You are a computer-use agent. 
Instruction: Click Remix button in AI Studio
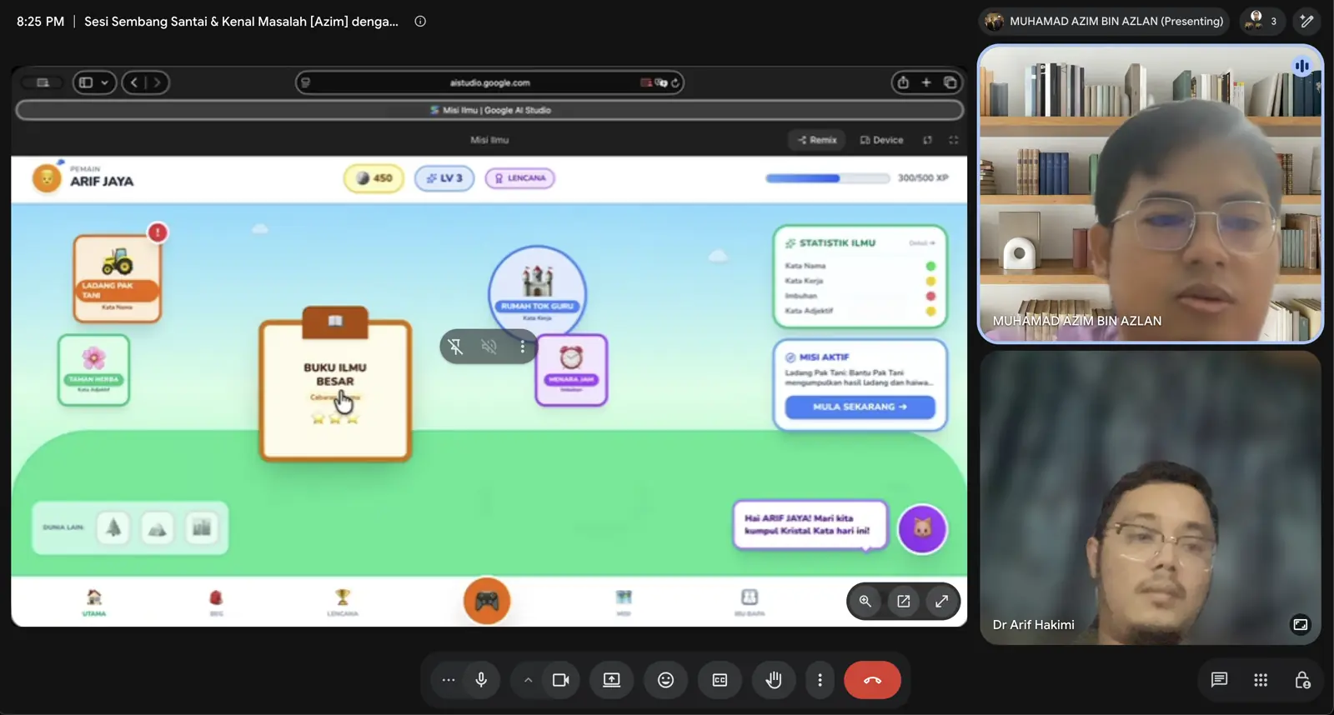tap(817, 140)
